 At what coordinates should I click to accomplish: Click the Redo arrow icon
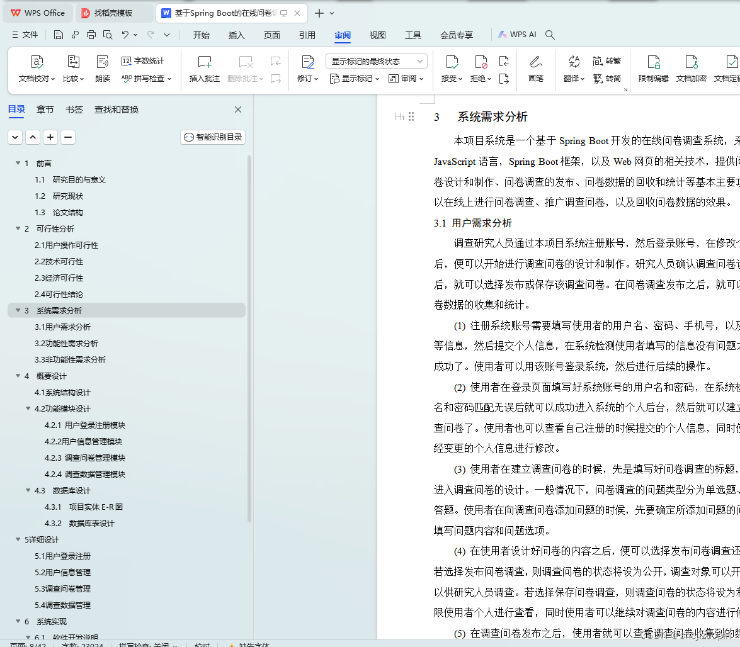click(151, 35)
